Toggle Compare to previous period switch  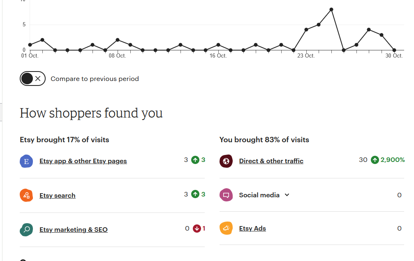(x=32, y=79)
